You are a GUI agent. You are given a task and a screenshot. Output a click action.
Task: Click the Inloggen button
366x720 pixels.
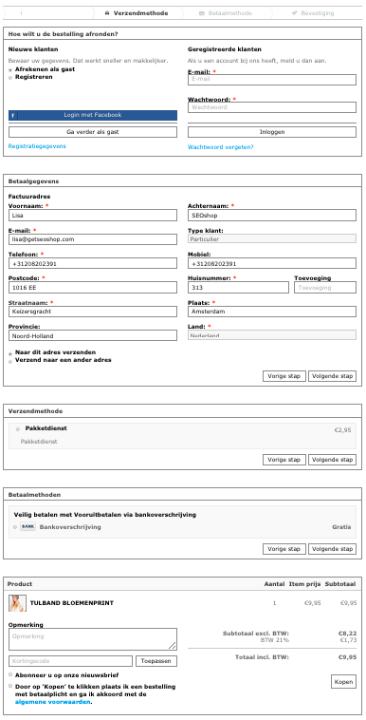[272, 132]
